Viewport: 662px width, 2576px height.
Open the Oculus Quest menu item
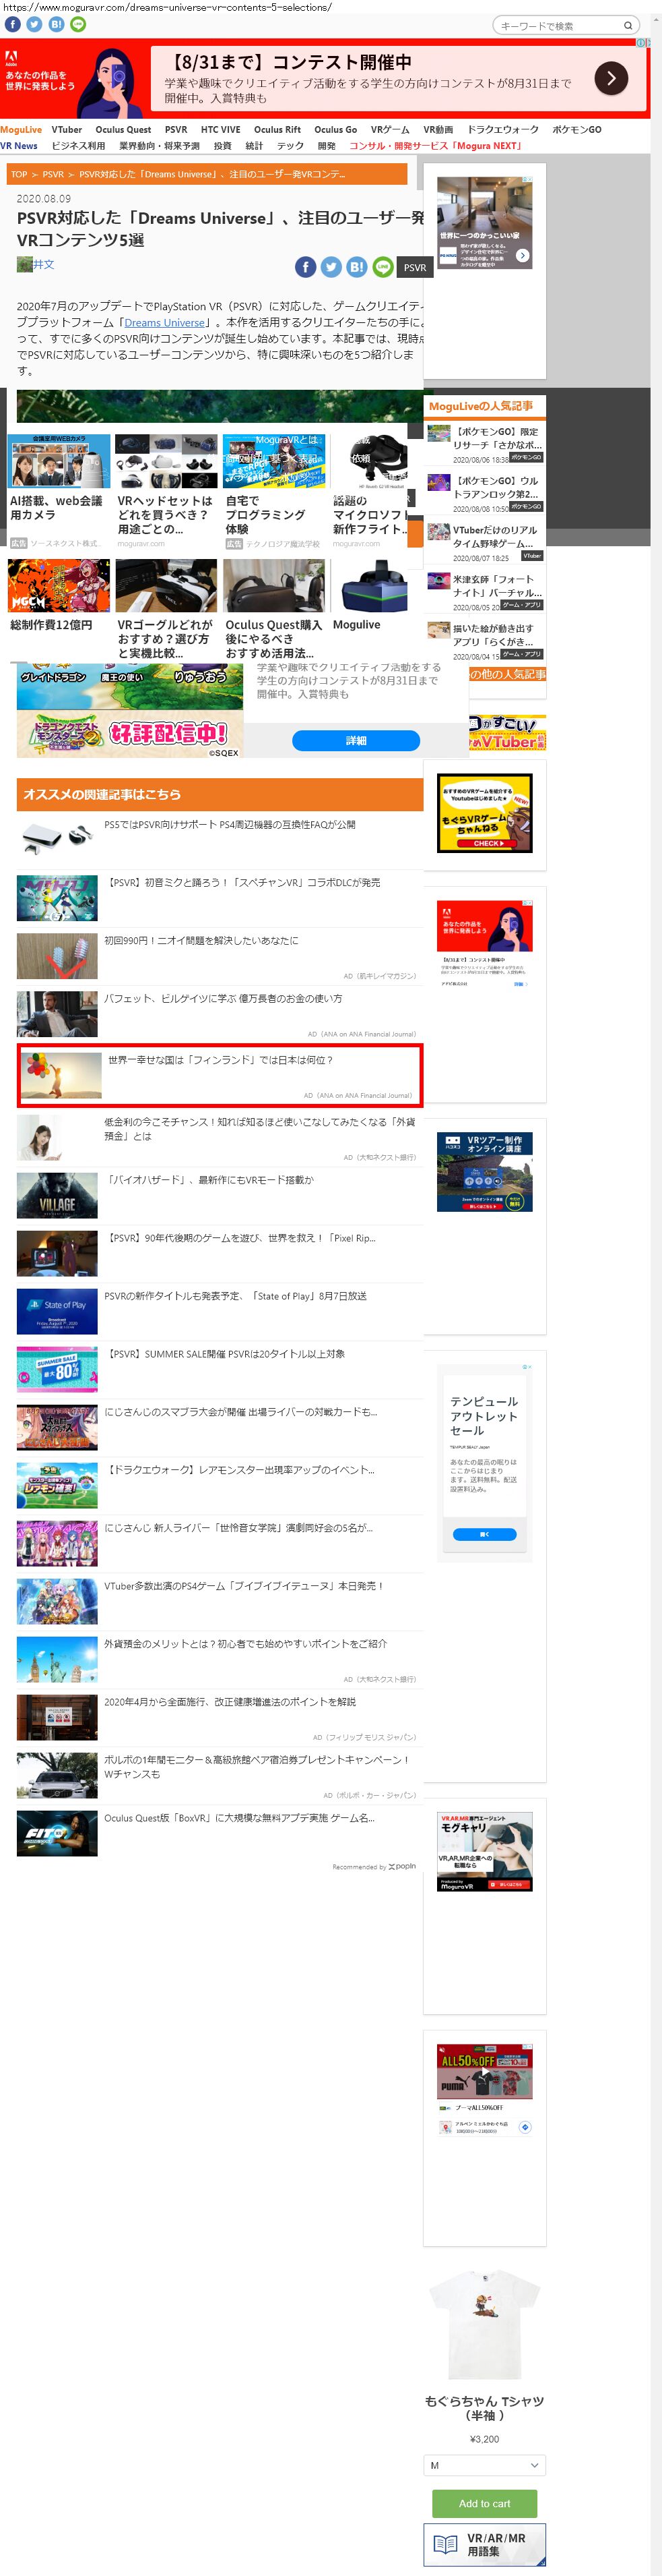(123, 130)
